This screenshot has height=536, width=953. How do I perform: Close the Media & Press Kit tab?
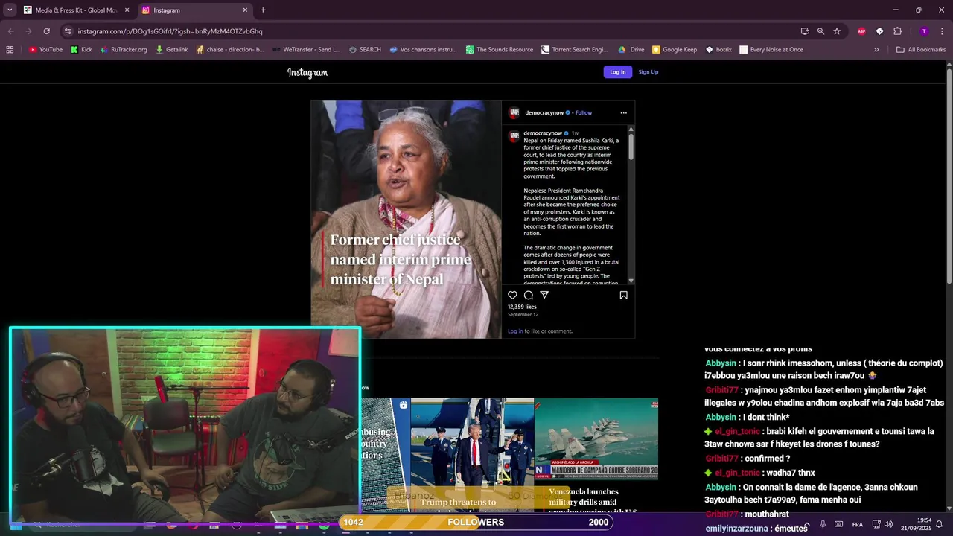[x=127, y=10]
